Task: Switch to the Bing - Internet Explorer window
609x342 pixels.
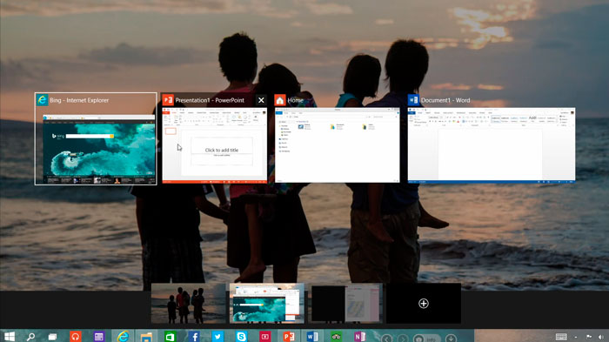Action: [x=96, y=138]
